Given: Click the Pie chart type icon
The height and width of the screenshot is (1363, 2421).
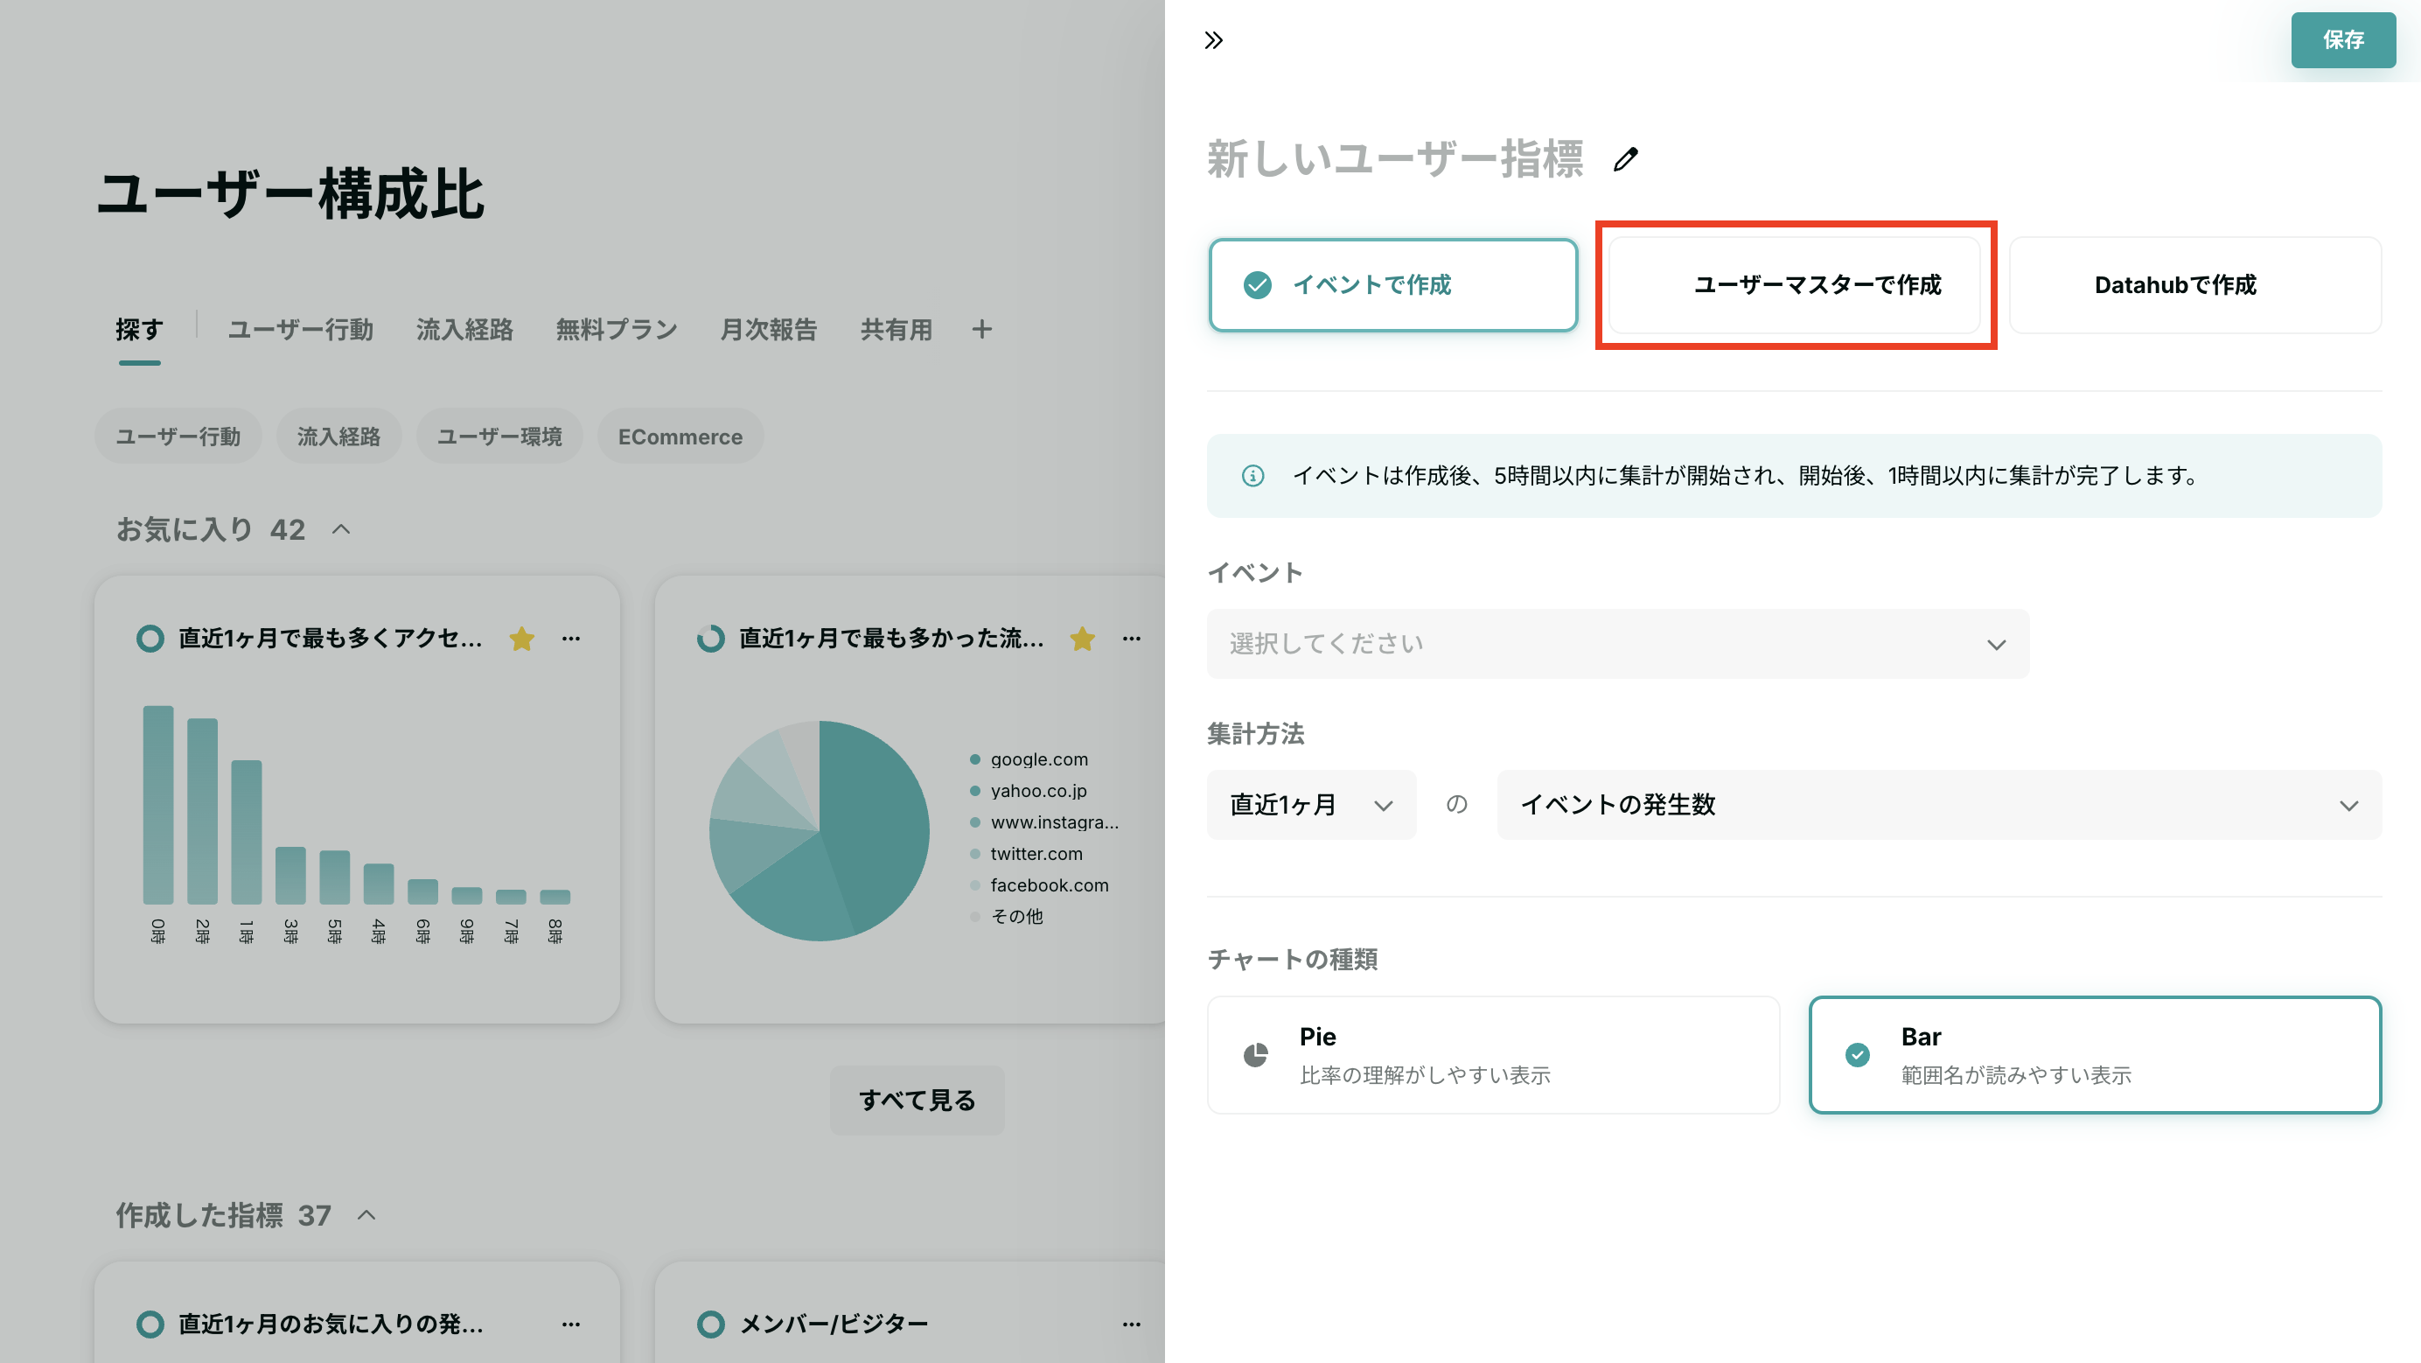Looking at the screenshot, I should pyautogui.click(x=1256, y=1056).
